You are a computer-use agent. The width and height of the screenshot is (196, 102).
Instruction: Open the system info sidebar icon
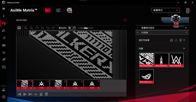pos(4,16)
